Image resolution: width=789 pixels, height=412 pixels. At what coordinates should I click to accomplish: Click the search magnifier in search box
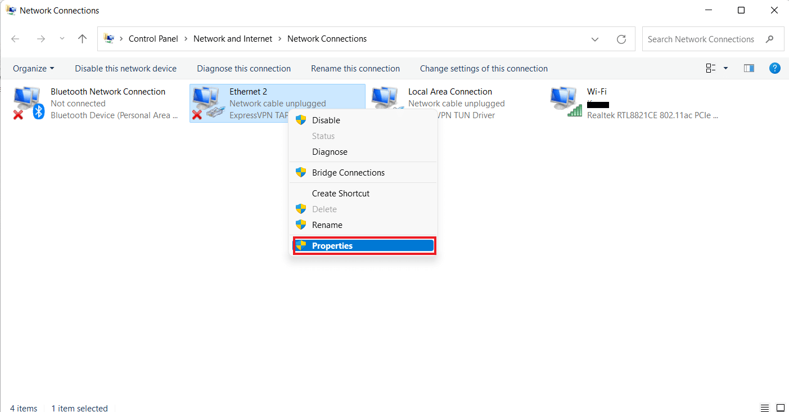click(770, 39)
